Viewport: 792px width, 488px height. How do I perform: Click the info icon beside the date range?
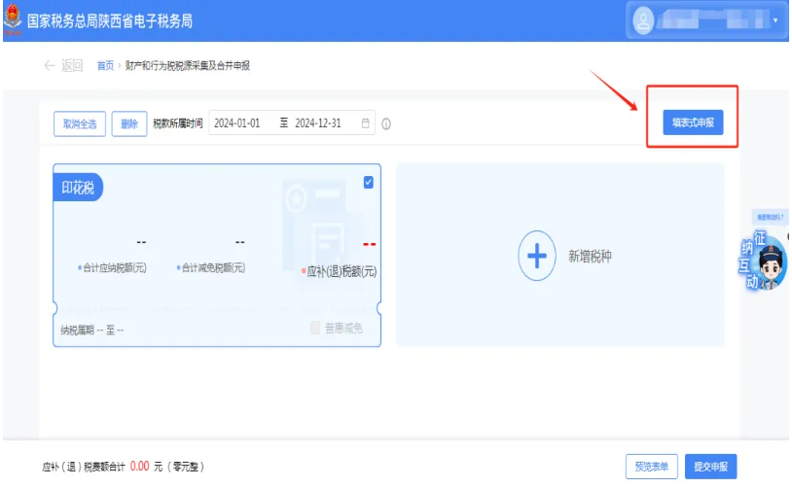pyautogui.click(x=386, y=124)
